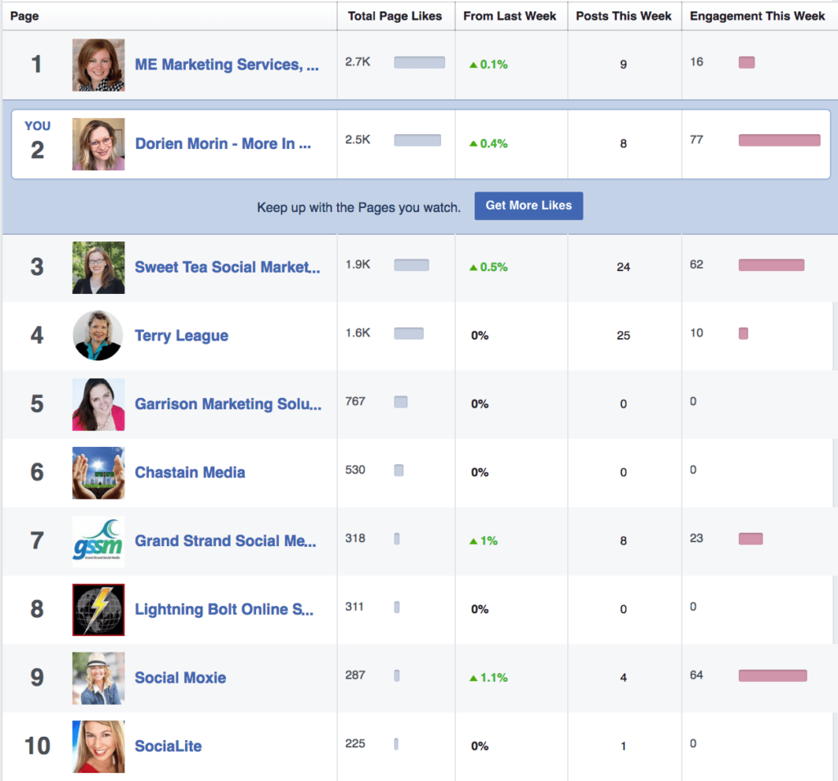
Task: Click the 311 page likes value
Action: [354, 607]
